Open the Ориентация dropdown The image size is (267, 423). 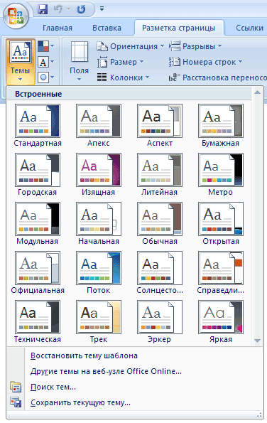[131, 46]
